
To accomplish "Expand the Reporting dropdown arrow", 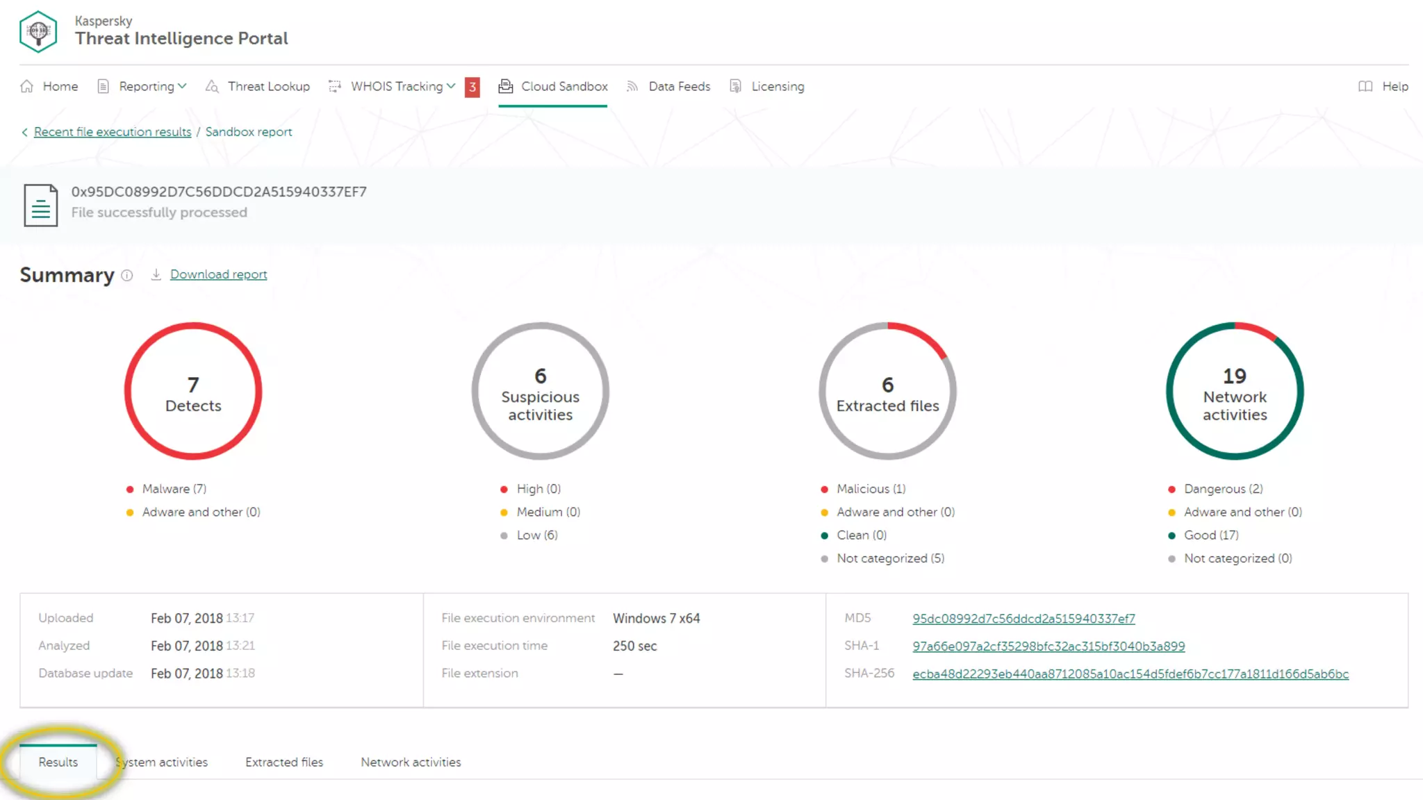I will (182, 86).
